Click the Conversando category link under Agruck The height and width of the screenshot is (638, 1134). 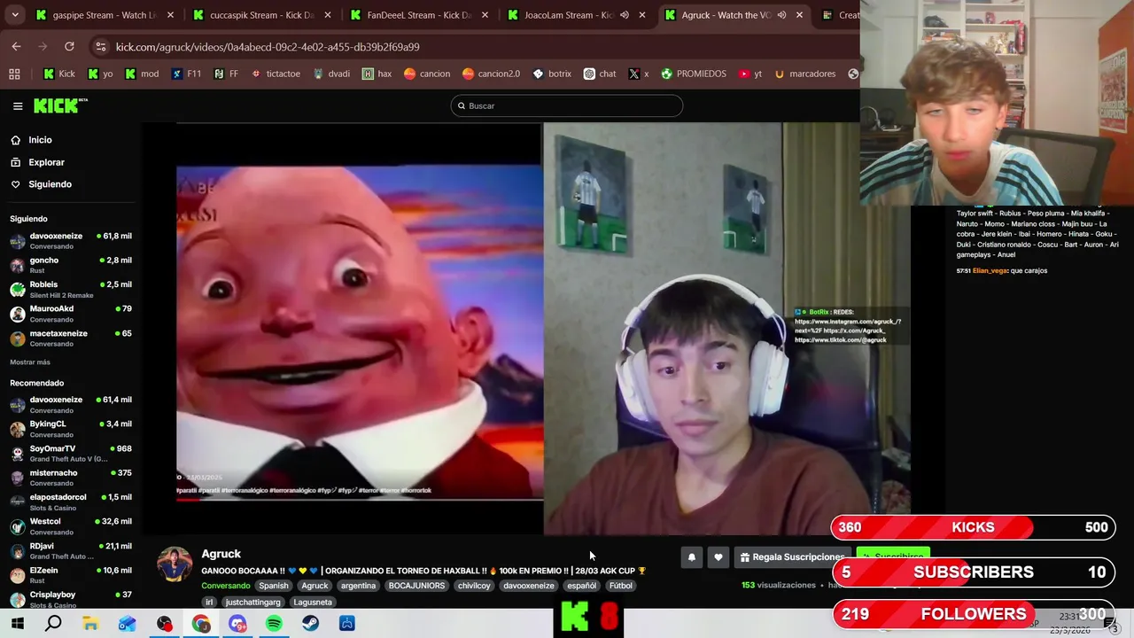(x=225, y=586)
